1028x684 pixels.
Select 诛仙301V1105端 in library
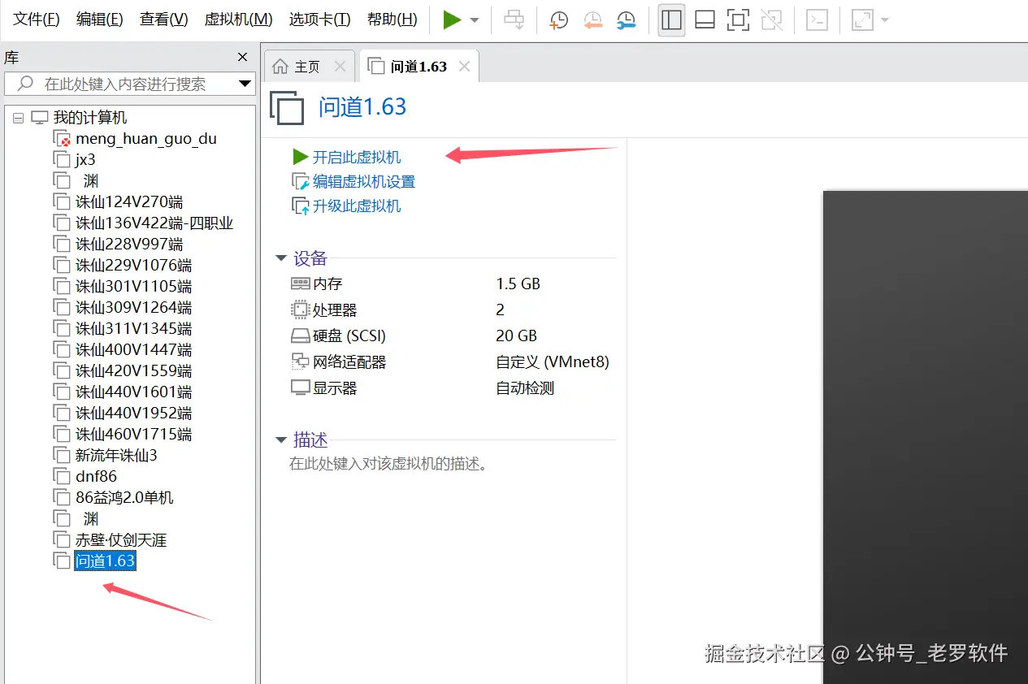[x=134, y=287]
